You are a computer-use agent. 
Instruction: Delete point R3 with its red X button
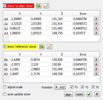[x=96, y=74]
